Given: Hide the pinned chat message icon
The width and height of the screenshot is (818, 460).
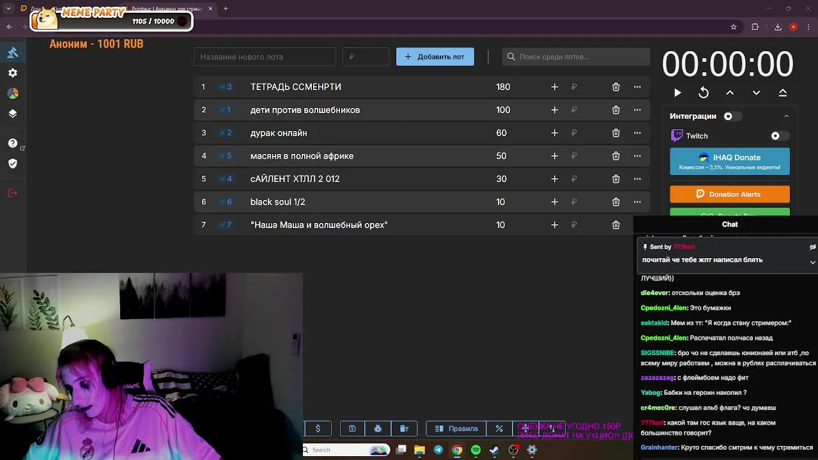Looking at the screenshot, I should tap(812, 247).
